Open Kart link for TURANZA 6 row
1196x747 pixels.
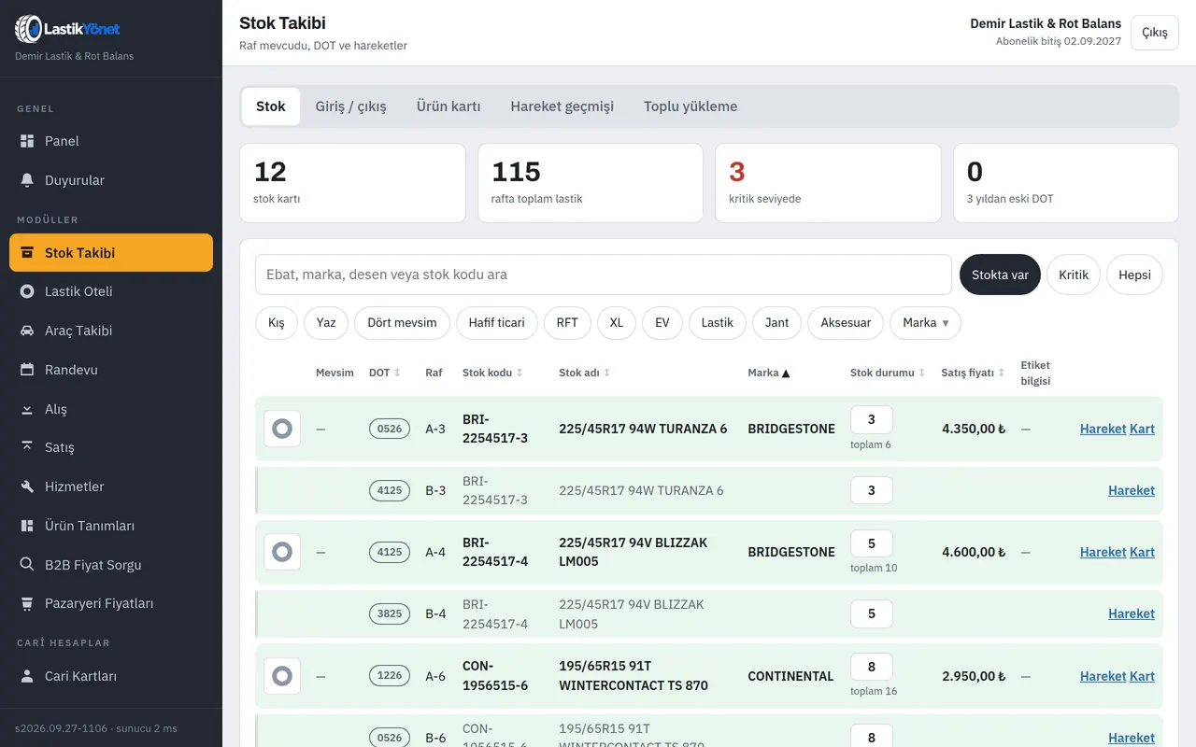click(x=1142, y=429)
